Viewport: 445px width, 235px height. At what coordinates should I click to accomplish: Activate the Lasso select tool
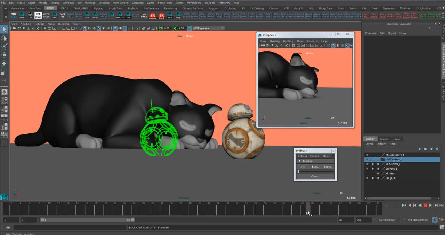(5, 38)
